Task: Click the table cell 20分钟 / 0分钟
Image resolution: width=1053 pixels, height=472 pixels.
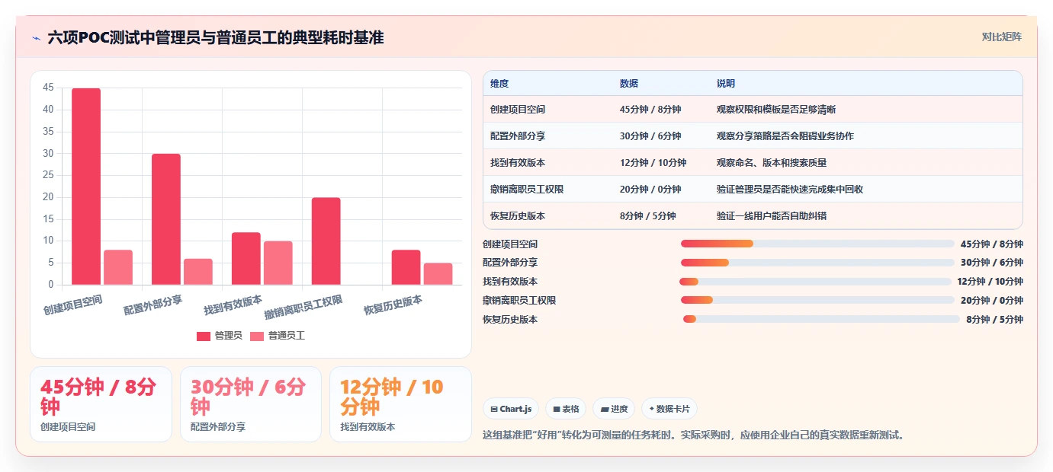Action: [x=650, y=190]
